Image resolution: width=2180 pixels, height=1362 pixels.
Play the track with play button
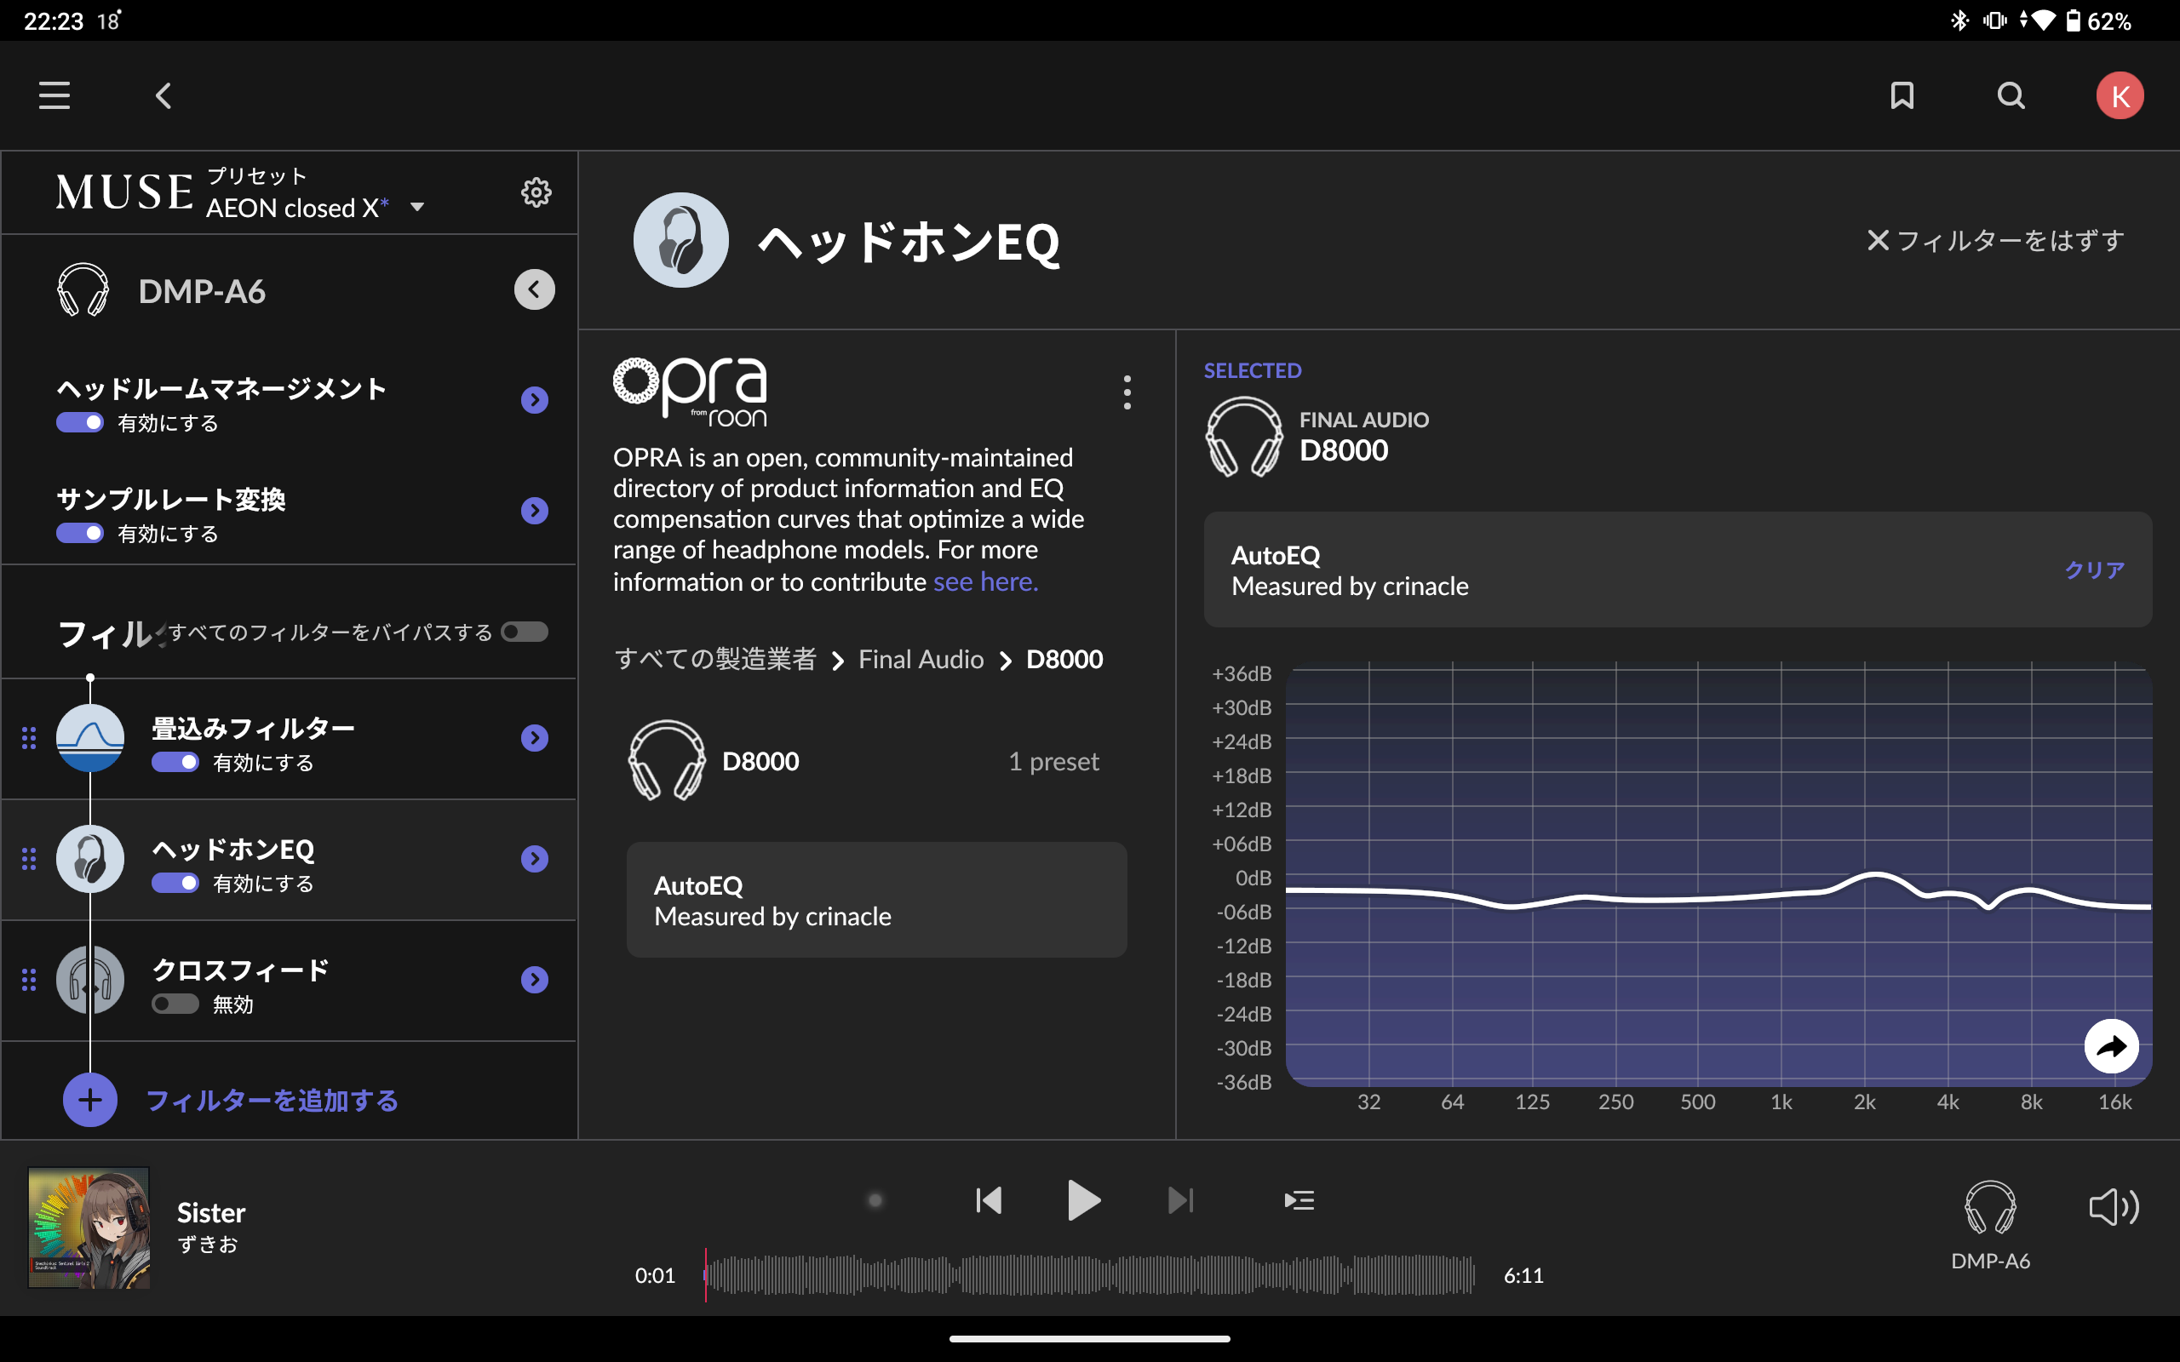pos(1084,1200)
